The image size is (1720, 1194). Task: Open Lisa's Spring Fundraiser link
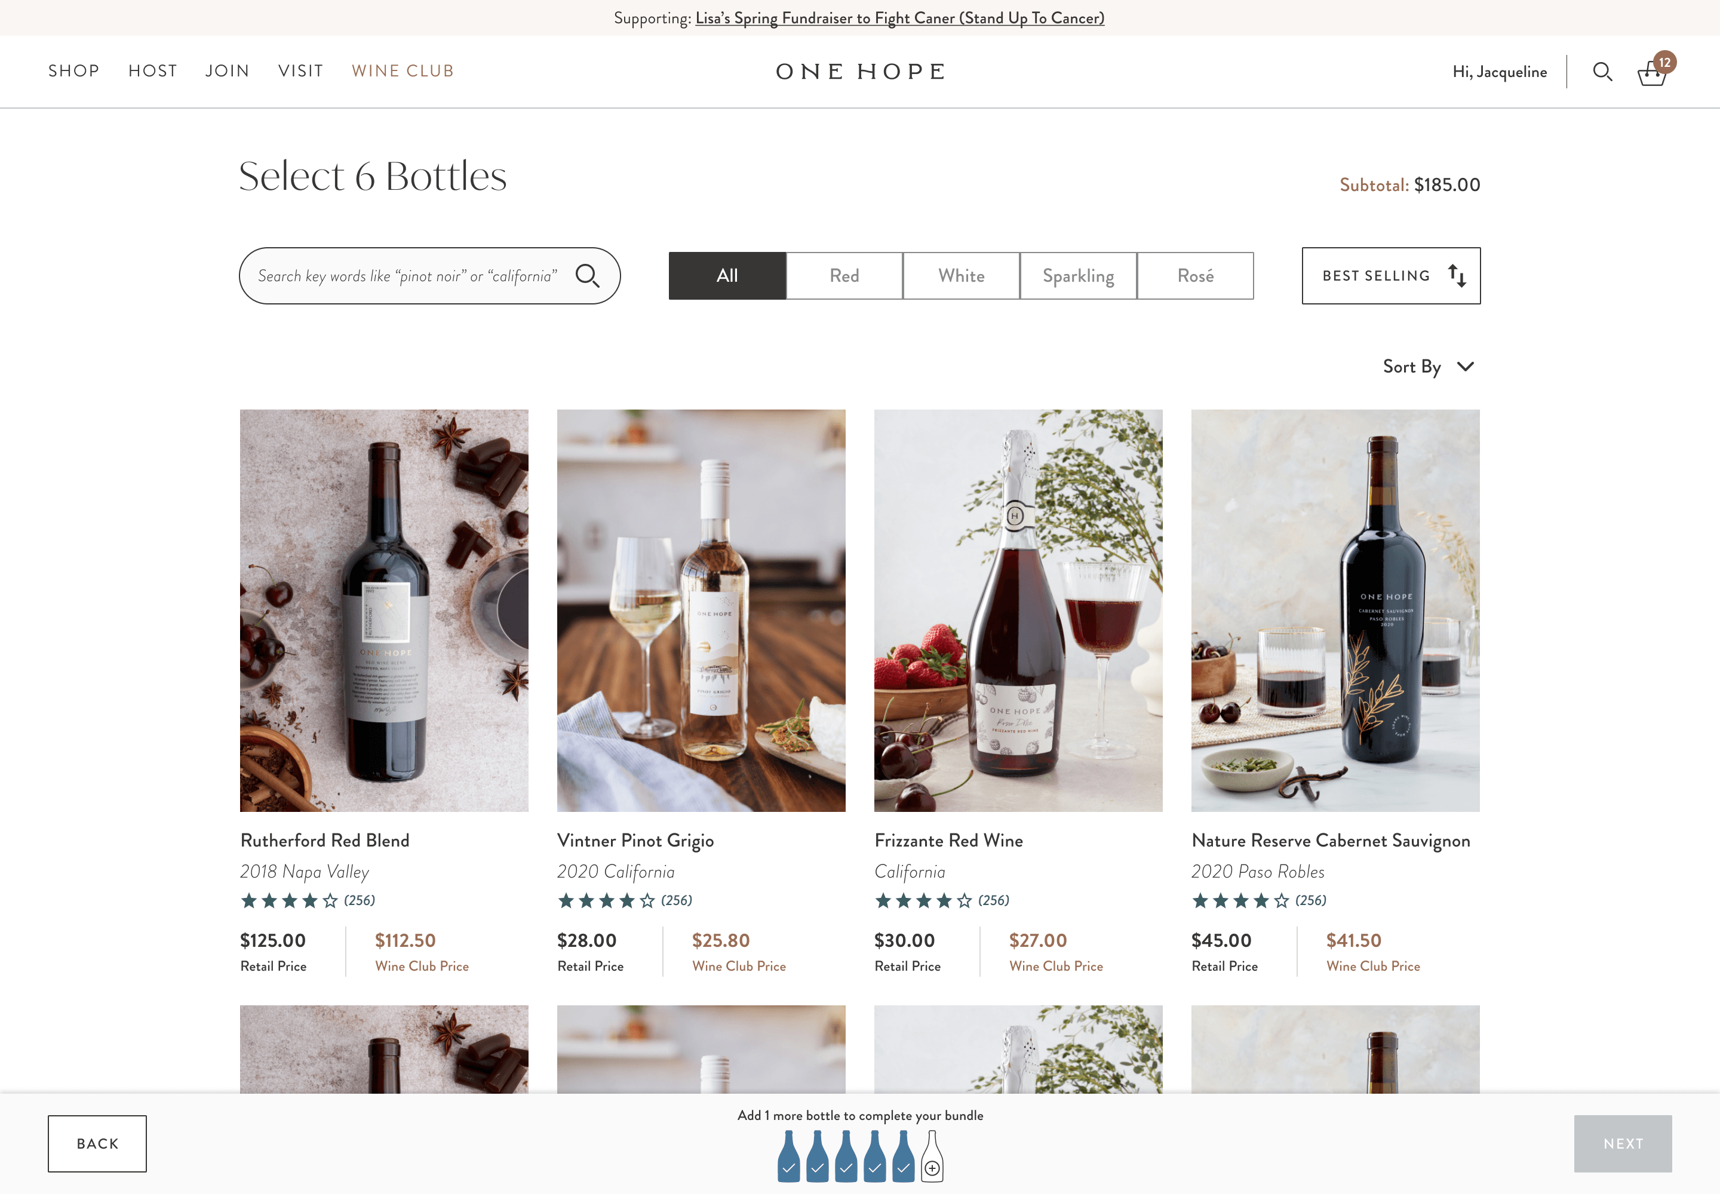899,18
